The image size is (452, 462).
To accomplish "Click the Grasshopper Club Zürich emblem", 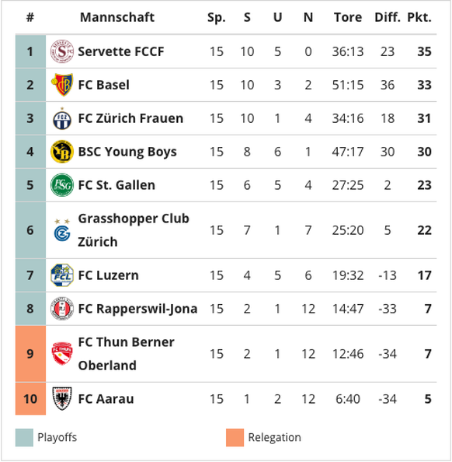I will click(x=62, y=230).
